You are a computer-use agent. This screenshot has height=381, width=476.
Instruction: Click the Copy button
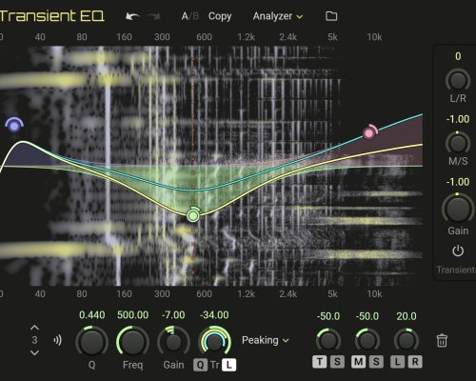(x=220, y=16)
